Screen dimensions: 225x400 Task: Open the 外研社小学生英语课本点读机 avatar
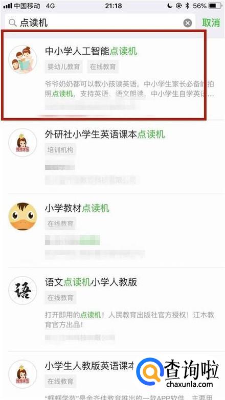click(x=22, y=143)
